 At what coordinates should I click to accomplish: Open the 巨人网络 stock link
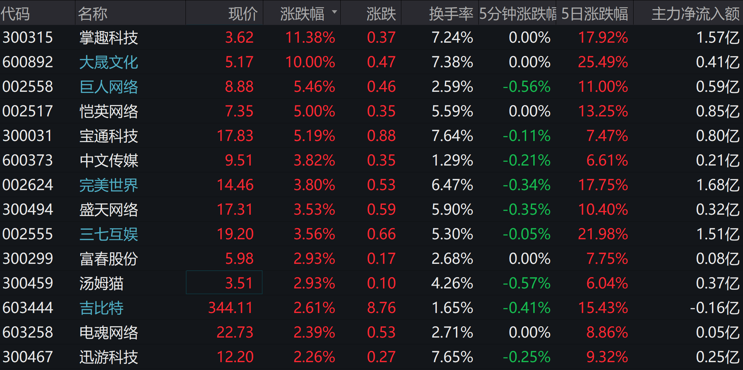click(108, 87)
